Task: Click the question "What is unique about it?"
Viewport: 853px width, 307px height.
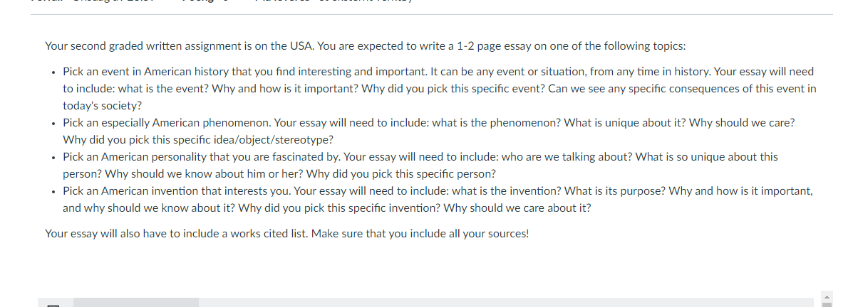Action: (x=625, y=122)
